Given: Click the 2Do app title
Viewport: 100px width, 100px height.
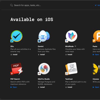Looking at the screenshot, I should point(12,46).
